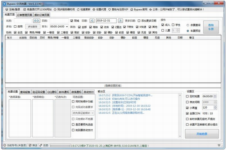Click the 出发 station input field
The height and width of the screenshot is (150, 226).
[x=23, y=21]
